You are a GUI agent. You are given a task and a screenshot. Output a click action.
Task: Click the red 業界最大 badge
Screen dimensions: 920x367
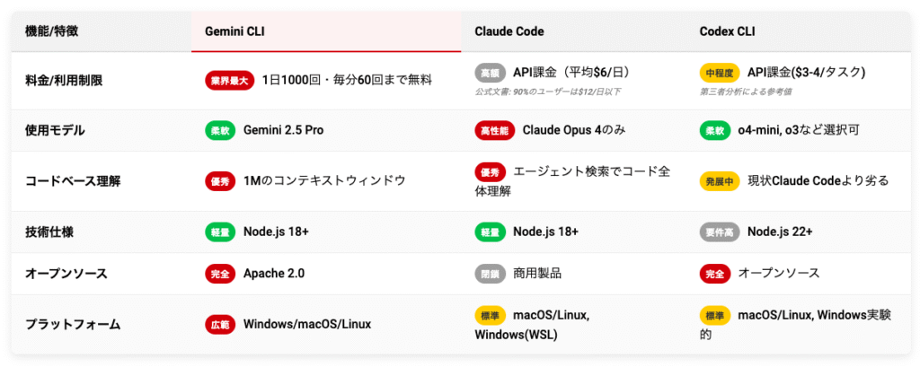(x=229, y=81)
